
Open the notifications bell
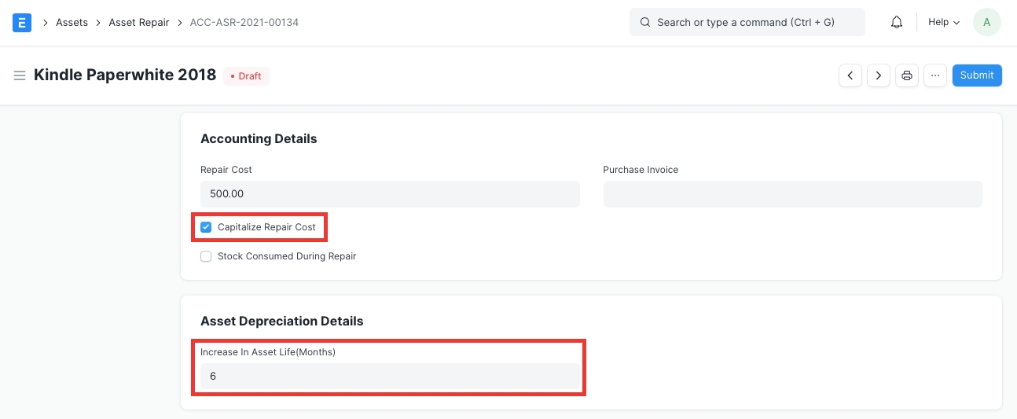point(896,23)
